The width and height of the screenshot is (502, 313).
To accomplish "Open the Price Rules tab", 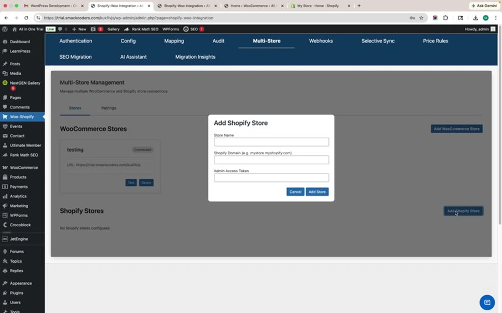I will [x=436, y=41].
